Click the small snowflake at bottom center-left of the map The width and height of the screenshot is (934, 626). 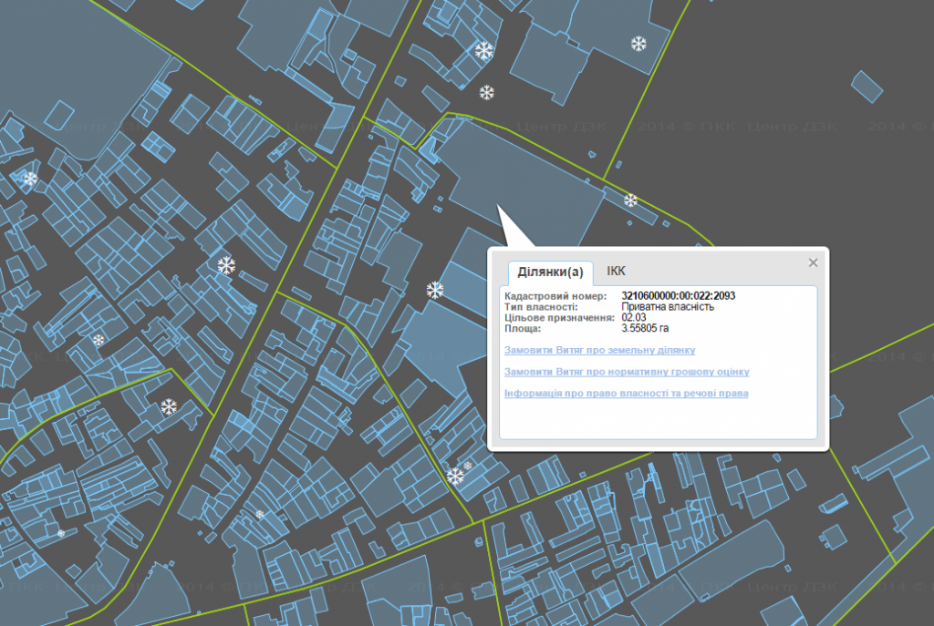point(259,514)
